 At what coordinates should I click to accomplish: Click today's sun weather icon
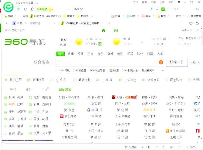click(x=79, y=42)
